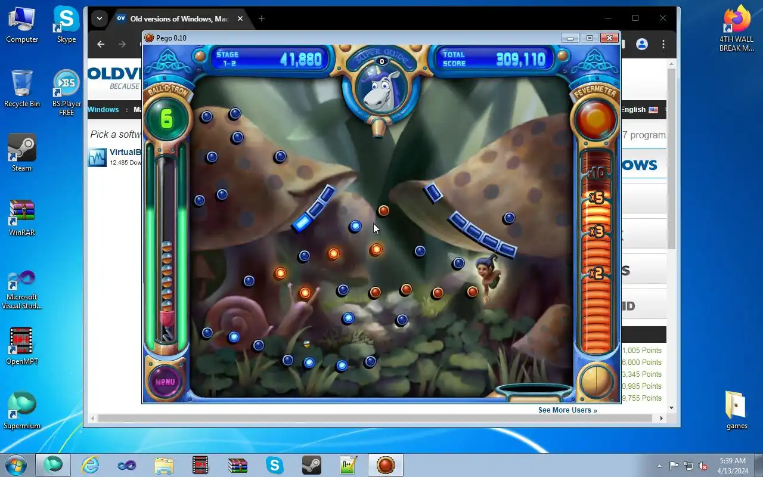Minimize the browser window
Viewport: 763px width, 477px height.
(607, 18)
